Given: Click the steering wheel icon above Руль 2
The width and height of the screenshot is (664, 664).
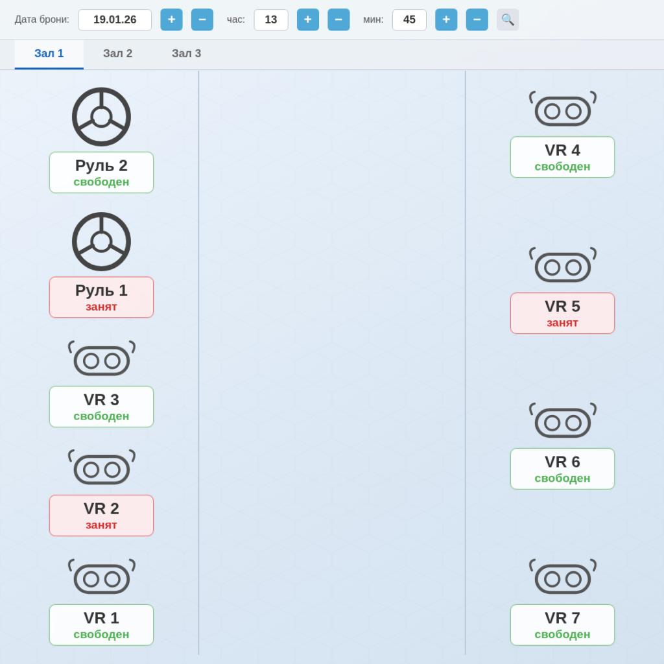Looking at the screenshot, I should tap(101, 117).
